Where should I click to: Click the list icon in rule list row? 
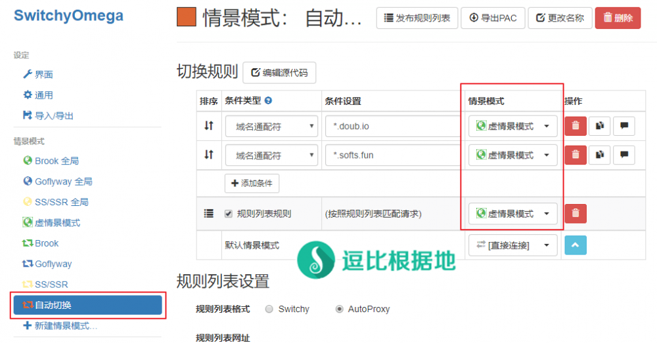click(x=208, y=213)
